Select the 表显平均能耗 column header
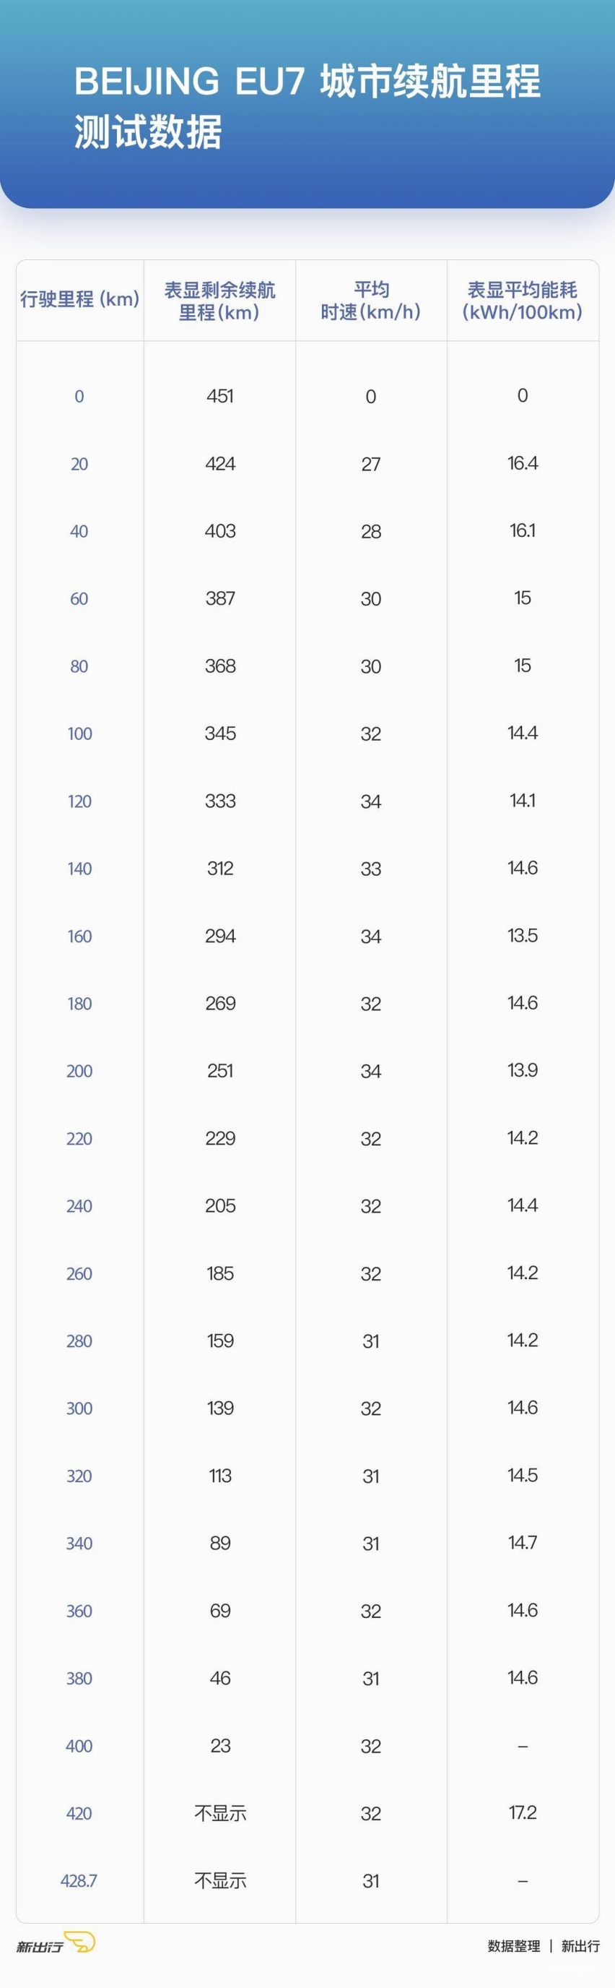 point(523,301)
